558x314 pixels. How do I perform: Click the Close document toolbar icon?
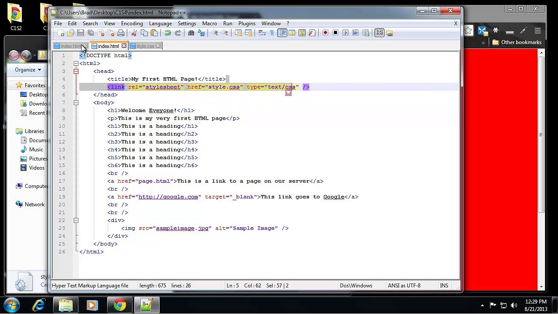coord(101,33)
